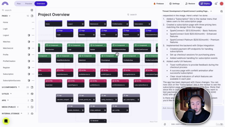Select the Overview tab
The image size is (225, 127).
click(41, 4)
